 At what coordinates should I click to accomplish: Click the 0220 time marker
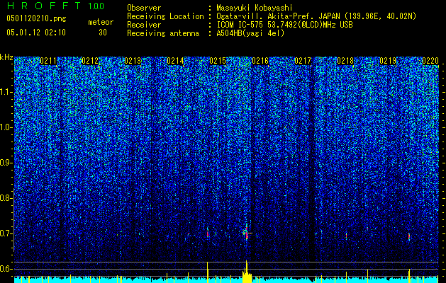(x=430, y=61)
